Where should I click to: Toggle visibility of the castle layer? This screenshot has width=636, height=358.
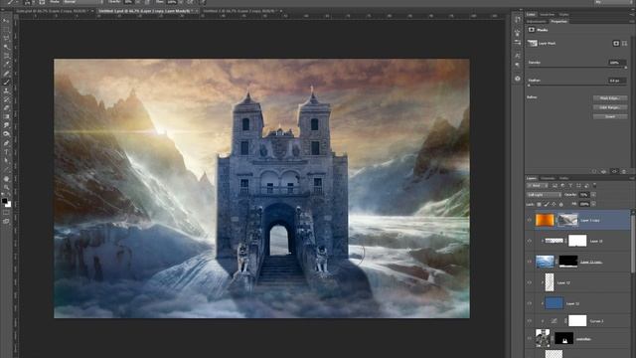click(530, 338)
